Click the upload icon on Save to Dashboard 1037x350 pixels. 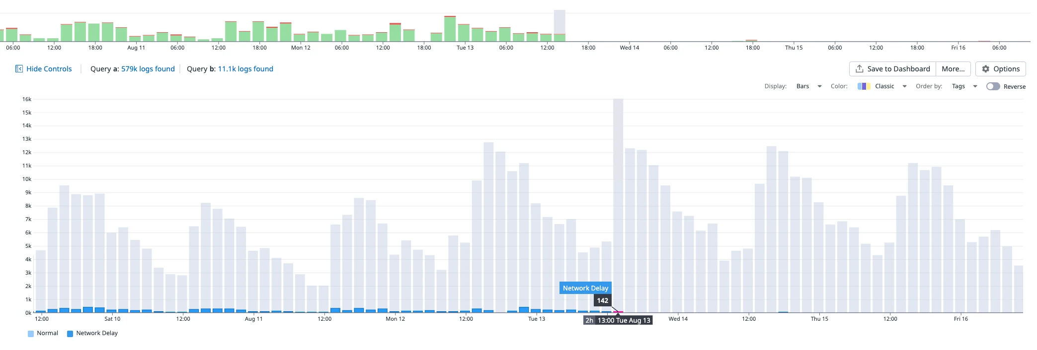click(x=859, y=69)
